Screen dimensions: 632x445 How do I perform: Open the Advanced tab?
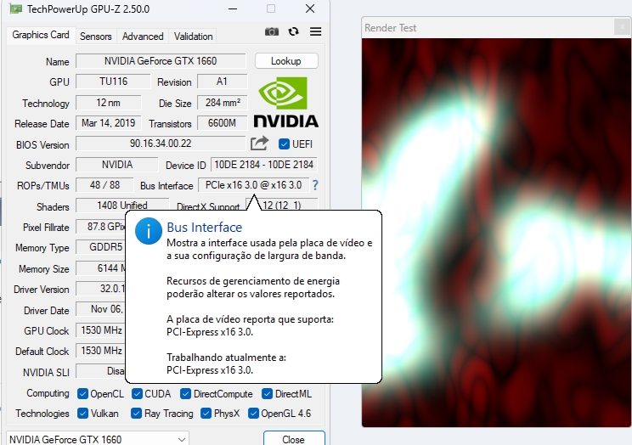(143, 37)
